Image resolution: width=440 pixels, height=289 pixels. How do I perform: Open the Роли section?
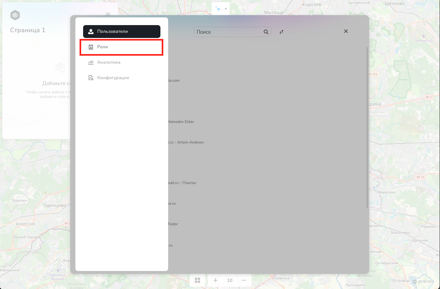click(x=122, y=47)
